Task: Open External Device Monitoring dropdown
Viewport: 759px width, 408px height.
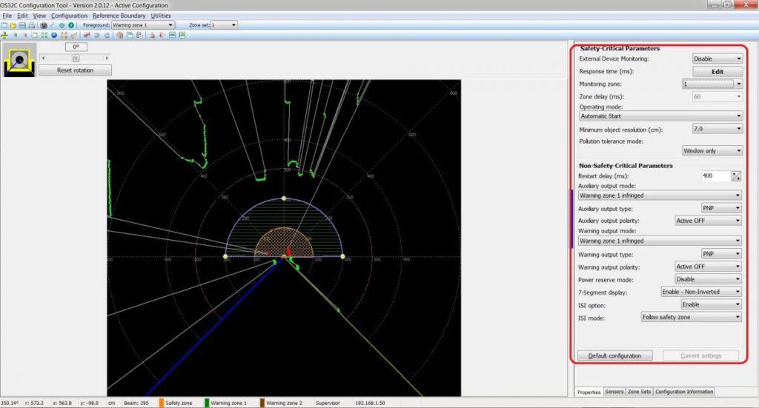Action: 717,58
